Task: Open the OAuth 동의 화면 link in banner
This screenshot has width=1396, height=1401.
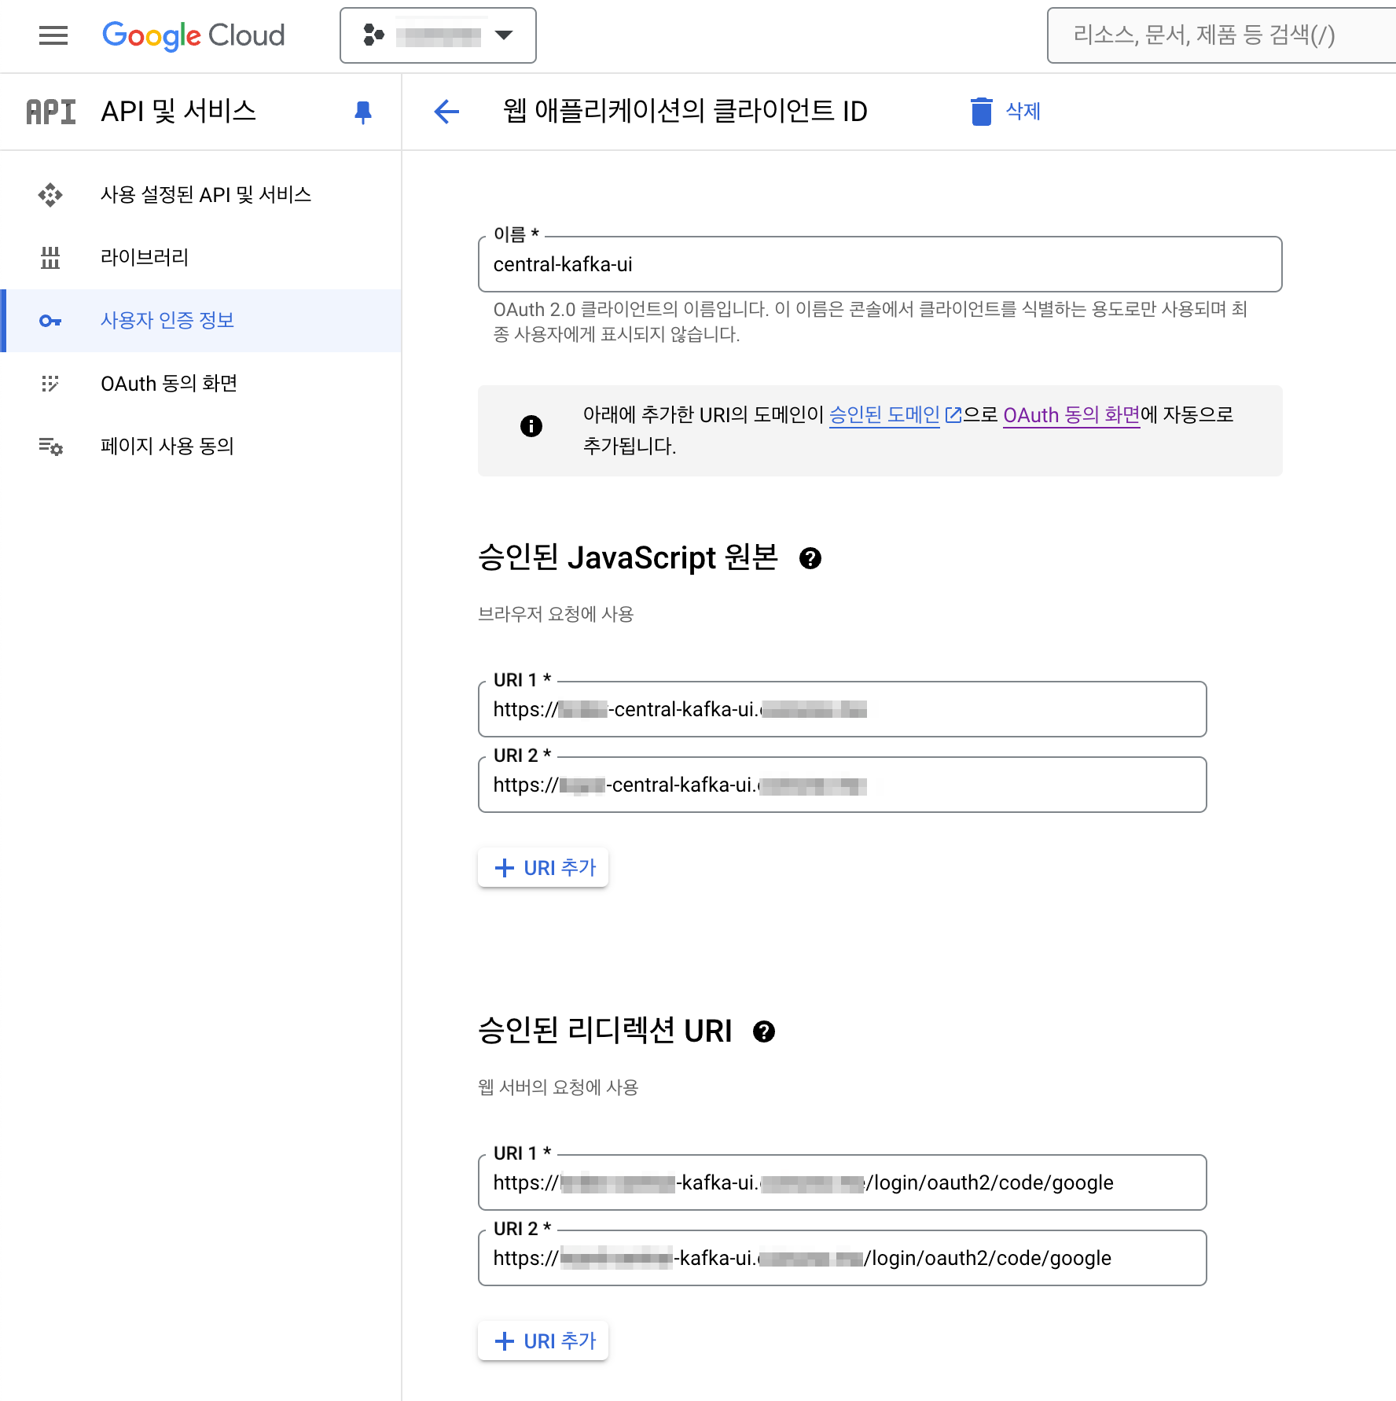Action: (x=1071, y=415)
